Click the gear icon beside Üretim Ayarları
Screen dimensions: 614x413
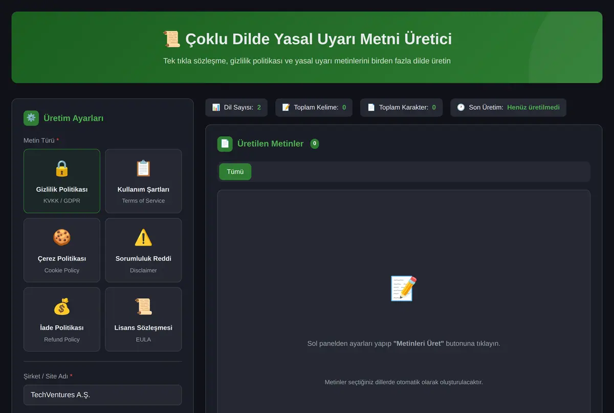click(x=31, y=118)
